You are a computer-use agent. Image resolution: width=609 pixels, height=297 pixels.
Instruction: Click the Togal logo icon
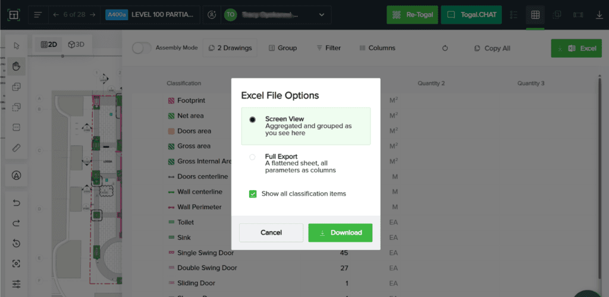click(14, 15)
